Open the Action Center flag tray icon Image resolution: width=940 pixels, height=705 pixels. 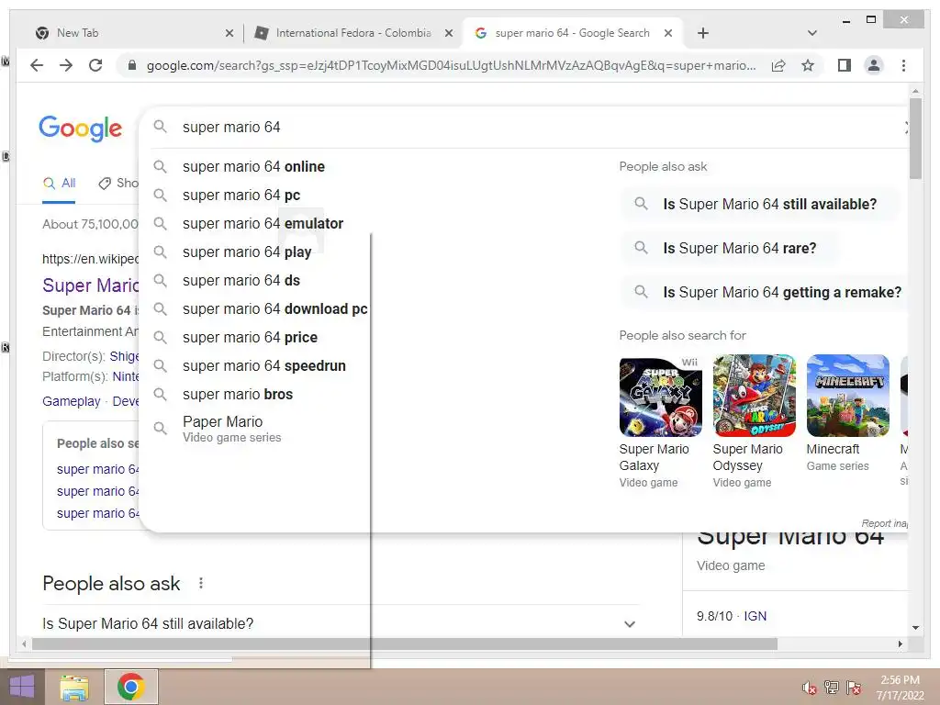[854, 688]
